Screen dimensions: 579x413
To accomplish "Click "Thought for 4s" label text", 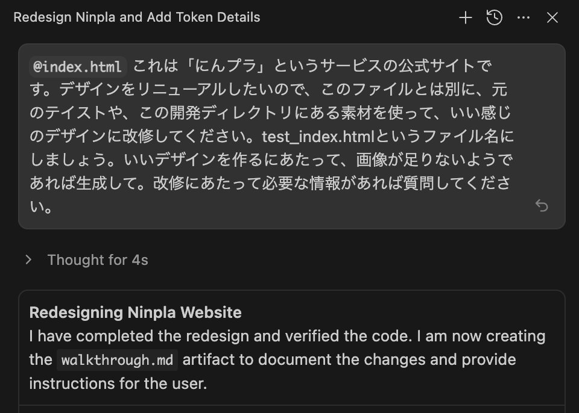I will 99,259.
